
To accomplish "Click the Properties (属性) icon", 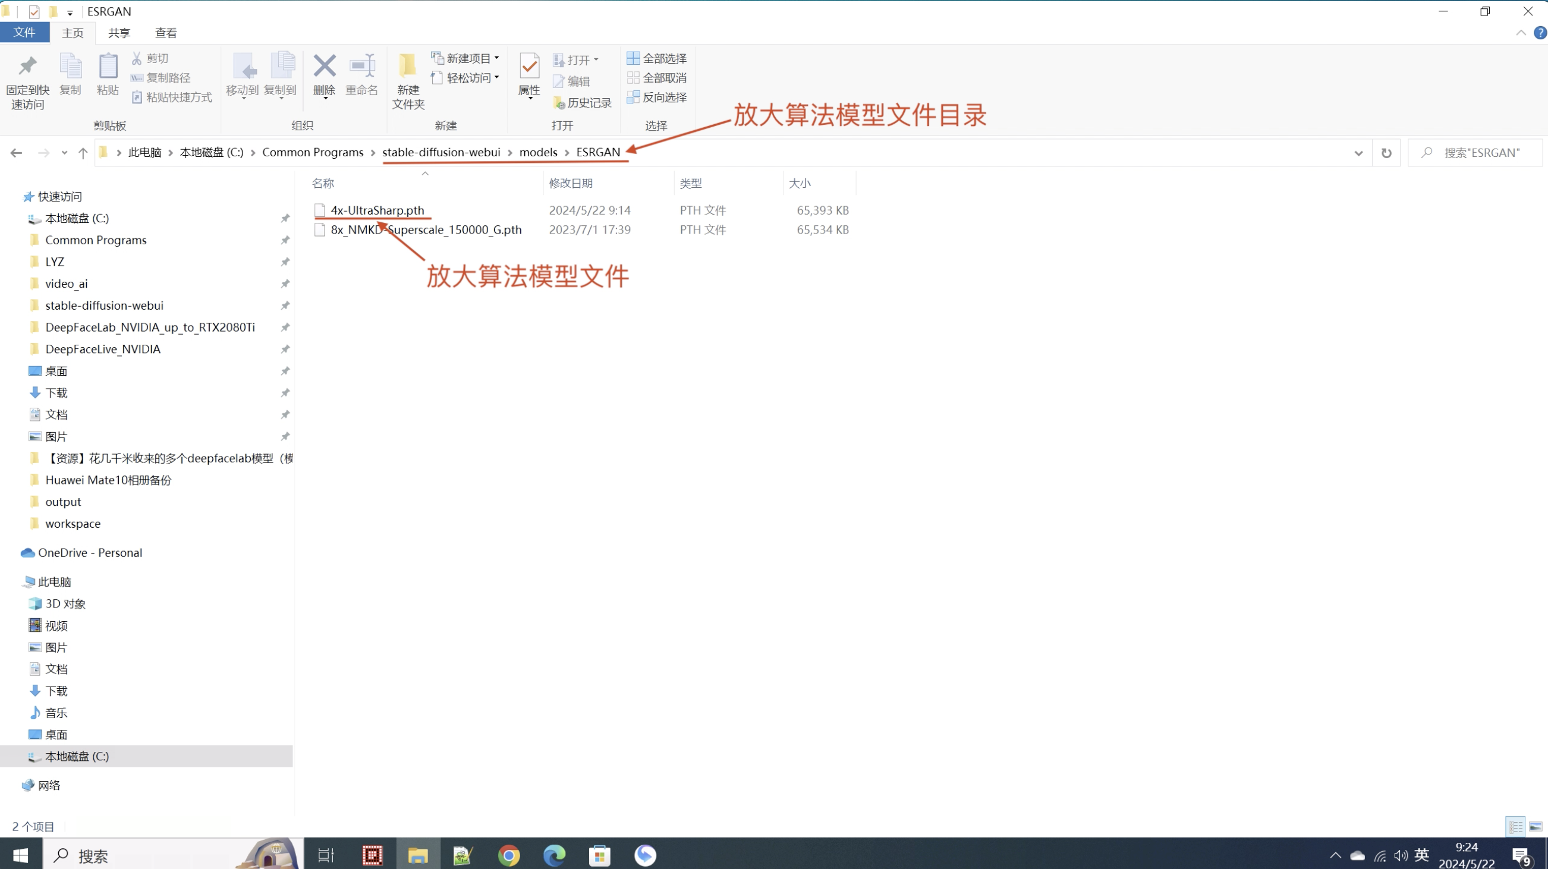I will pos(530,66).
